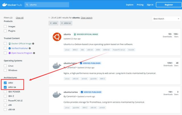Click the PowerPC 64 LE tag on ubuntu card
This screenshot has width=182, height=115.
click(119, 50)
